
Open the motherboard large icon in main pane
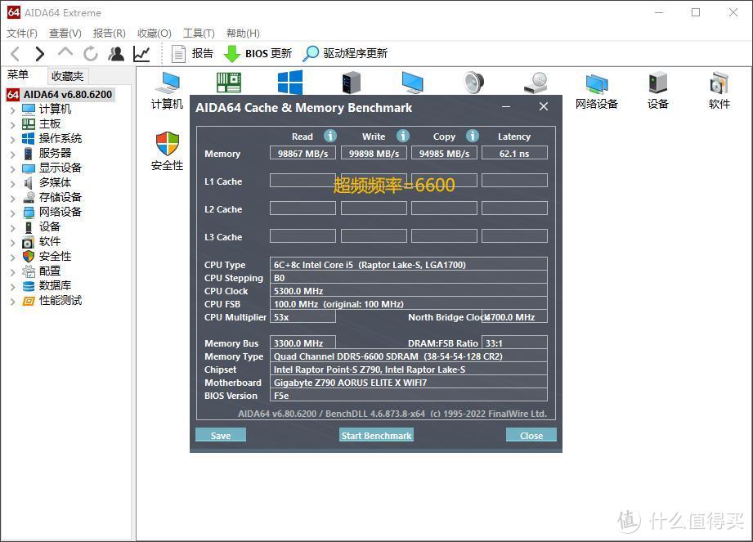(x=229, y=82)
